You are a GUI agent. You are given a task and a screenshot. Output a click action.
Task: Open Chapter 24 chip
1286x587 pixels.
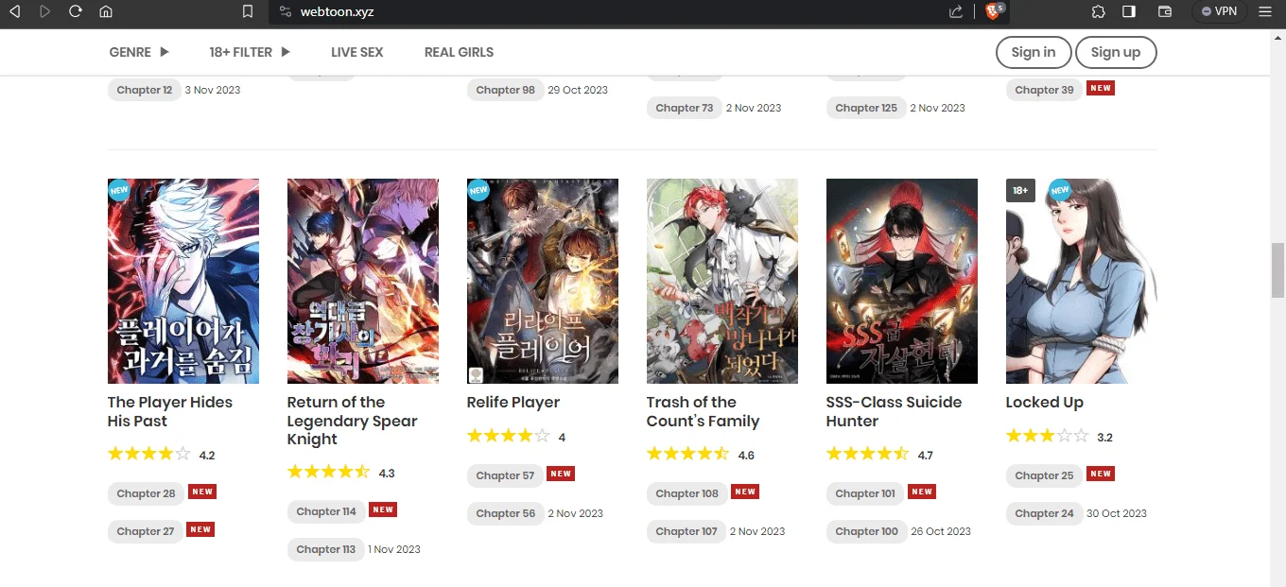[1044, 513]
